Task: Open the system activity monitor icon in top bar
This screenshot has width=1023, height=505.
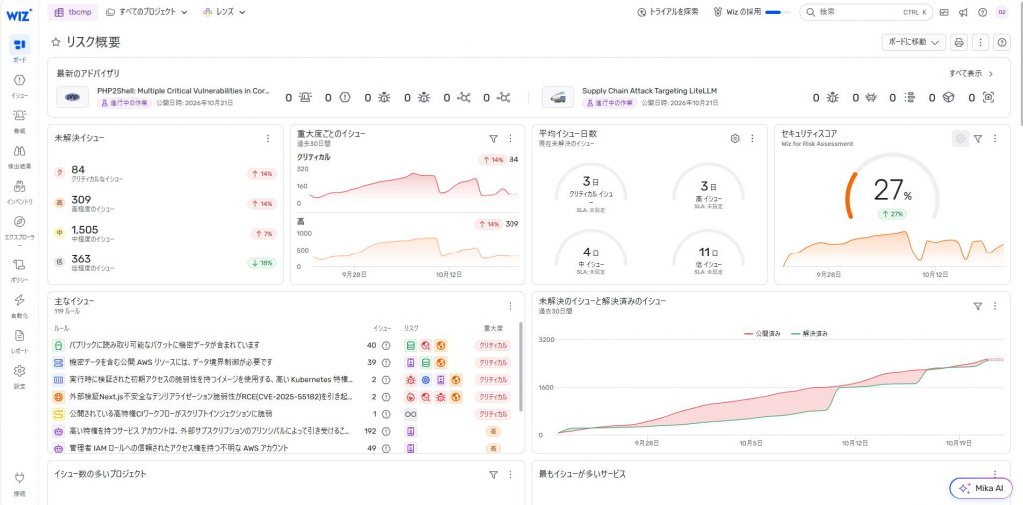Action: [944, 12]
